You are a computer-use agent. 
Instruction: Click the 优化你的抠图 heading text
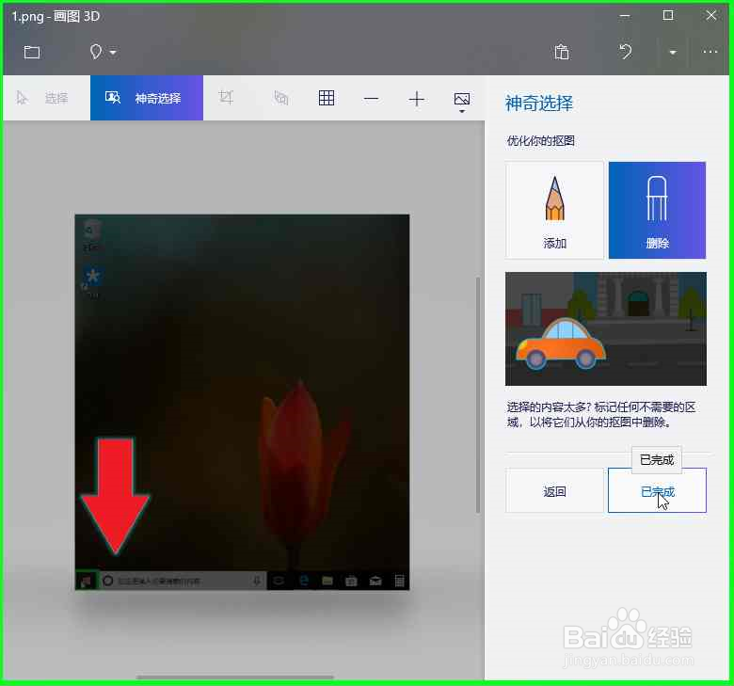[541, 141]
